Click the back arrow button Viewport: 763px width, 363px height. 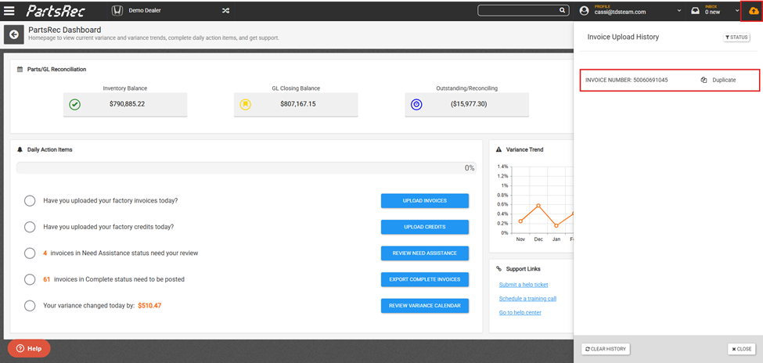[13, 34]
